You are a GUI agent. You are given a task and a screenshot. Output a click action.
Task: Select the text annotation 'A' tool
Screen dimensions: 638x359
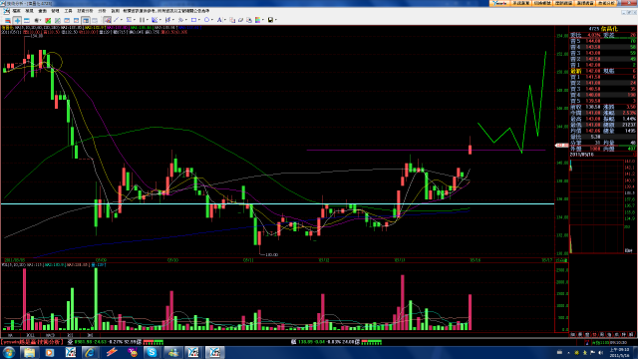(x=219, y=20)
